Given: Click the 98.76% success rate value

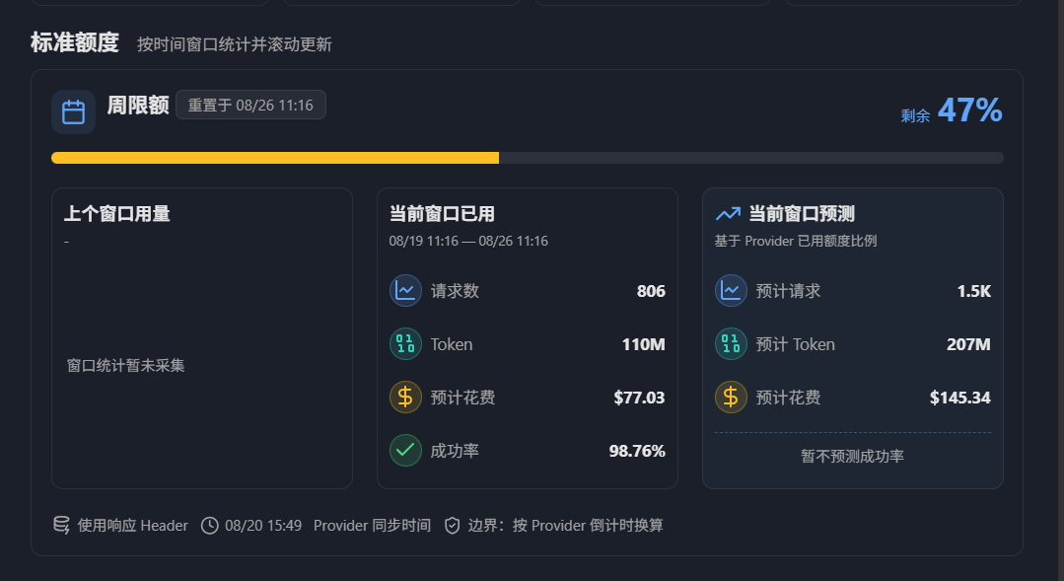Looking at the screenshot, I should (x=636, y=451).
